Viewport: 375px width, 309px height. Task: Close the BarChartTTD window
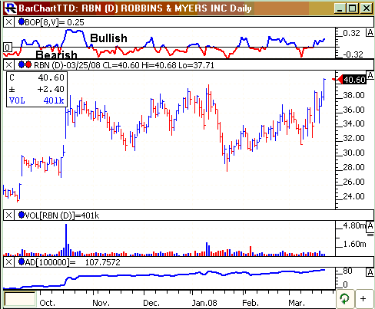pyautogui.click(x=367, y=8)
